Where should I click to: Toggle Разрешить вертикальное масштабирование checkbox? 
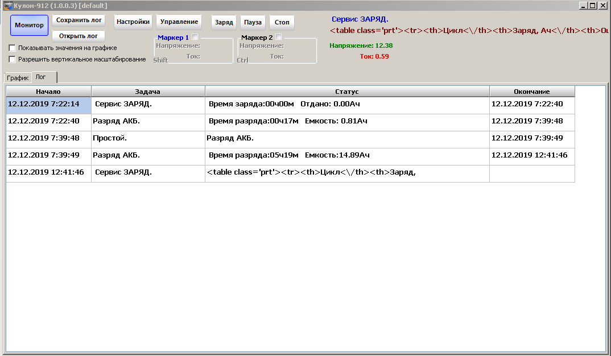click(13, 59)
